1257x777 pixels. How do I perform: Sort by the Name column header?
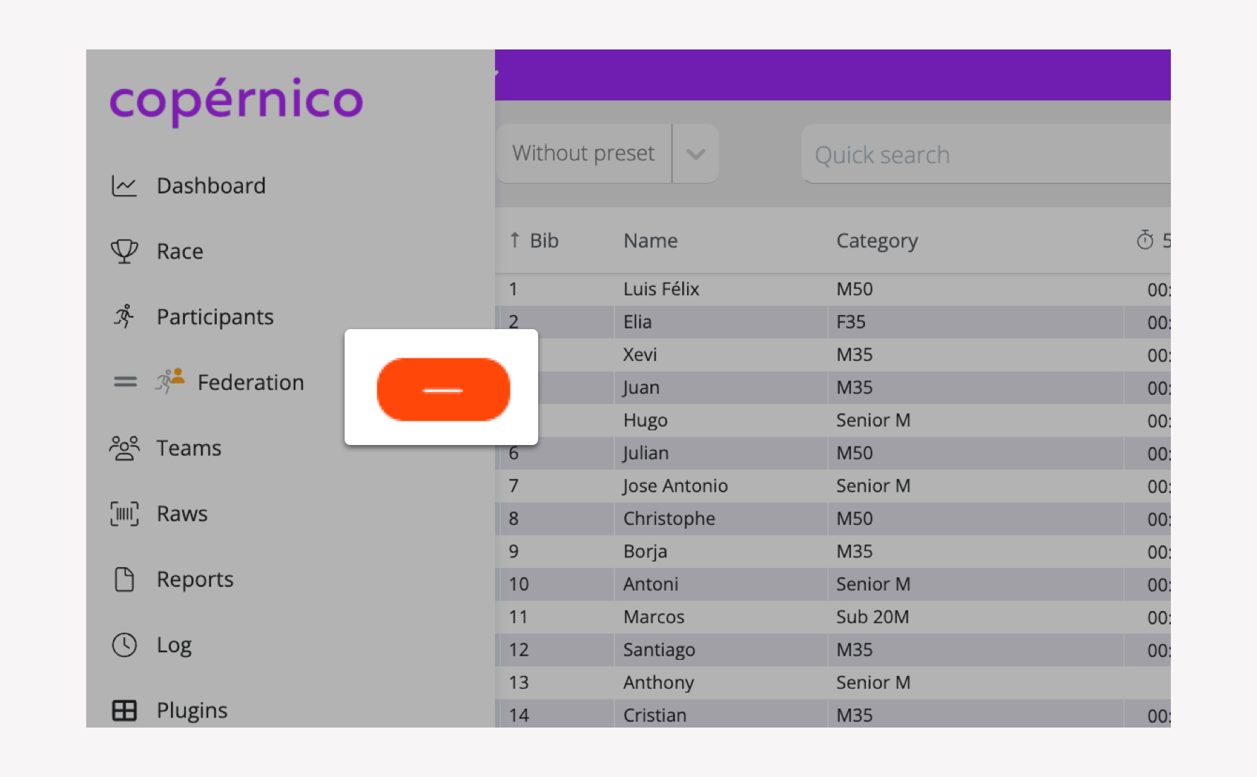point(650,240)
